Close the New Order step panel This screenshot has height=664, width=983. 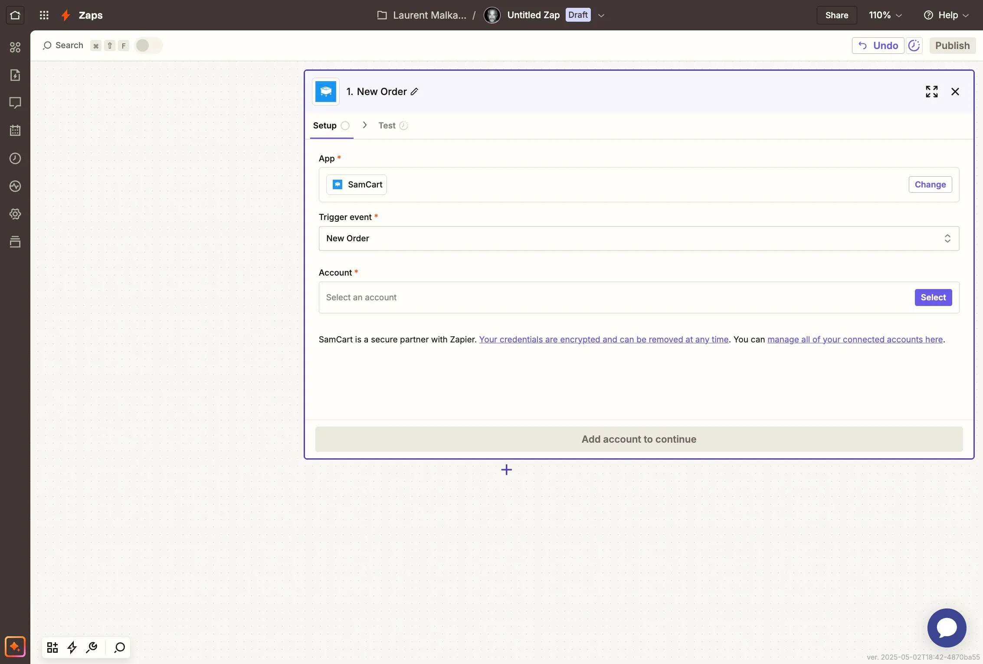pos(955,92)
